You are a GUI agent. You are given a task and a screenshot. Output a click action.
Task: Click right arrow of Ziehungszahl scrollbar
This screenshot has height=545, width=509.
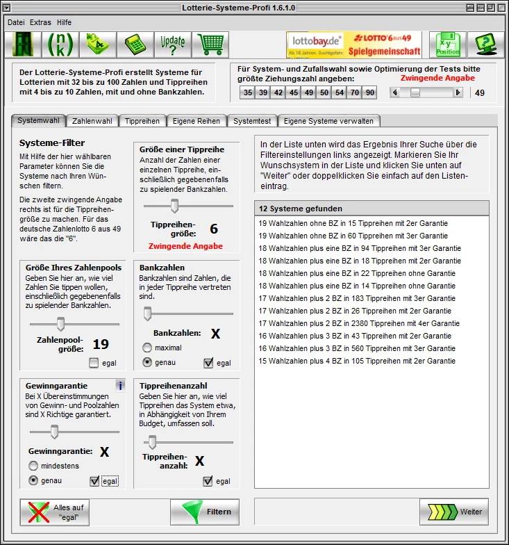(458, 92)
